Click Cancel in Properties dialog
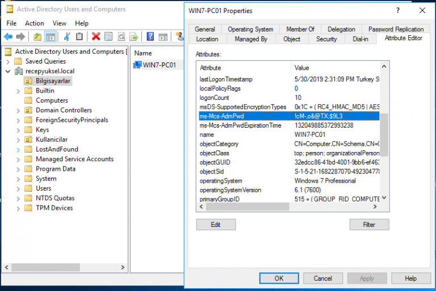Screen dimensions: 436x291 click(x=323, y=278)
